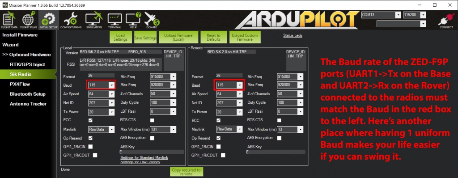Click the local AES Key field
The width and height of the screenshot is (458, 178).
point(152,152)
